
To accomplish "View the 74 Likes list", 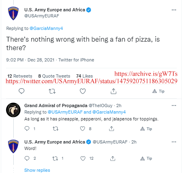I will (x=85, y=76).
